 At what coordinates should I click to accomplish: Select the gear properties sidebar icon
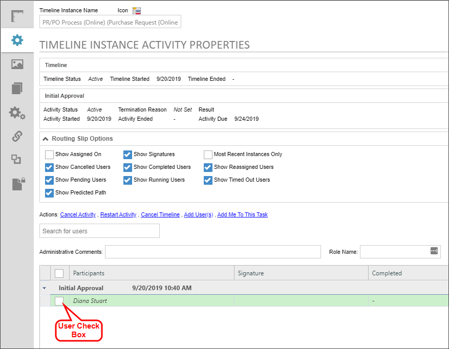(x=17, y=40)
